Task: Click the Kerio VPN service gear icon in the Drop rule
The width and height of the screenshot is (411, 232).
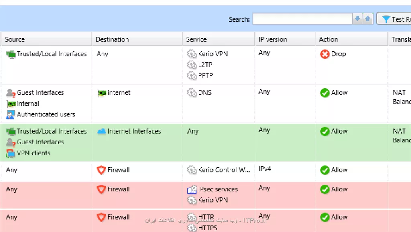Action: [x=192, y=54]
